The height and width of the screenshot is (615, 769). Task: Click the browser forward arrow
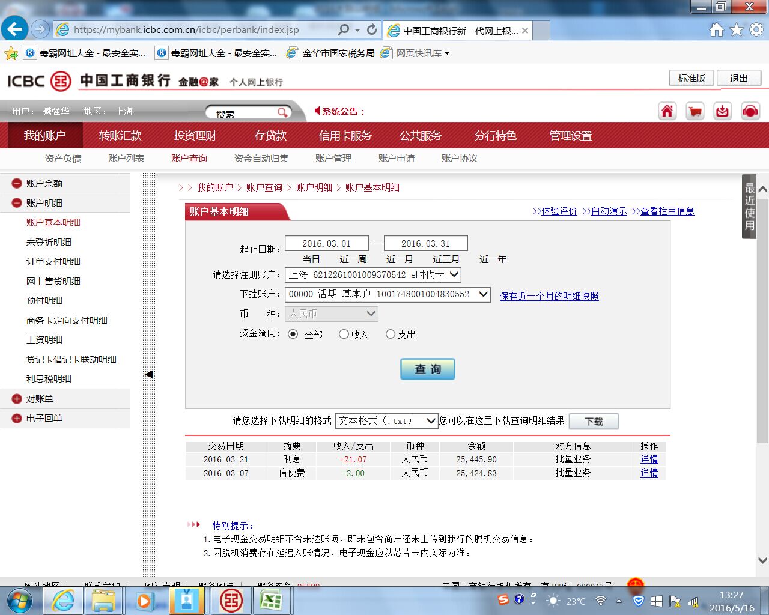(x=40, y=29)
